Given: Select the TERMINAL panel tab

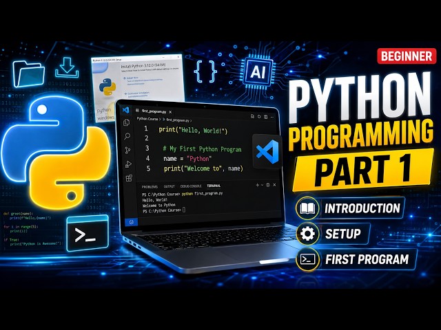Looking at the screenshot, I should click(x=214, y=186).
